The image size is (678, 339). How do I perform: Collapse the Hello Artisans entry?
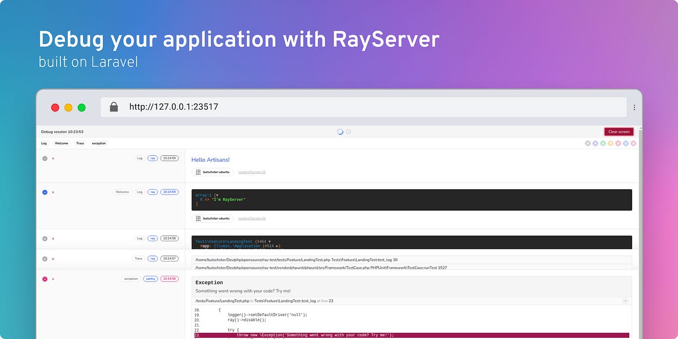tap(45, 159)
